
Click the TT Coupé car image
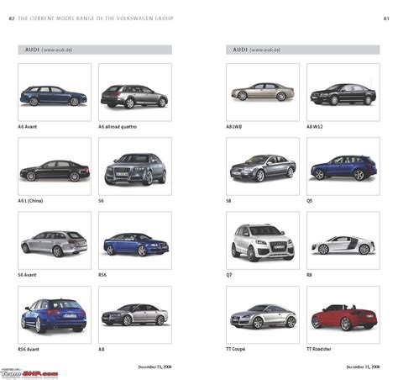[x=263, y=314]
